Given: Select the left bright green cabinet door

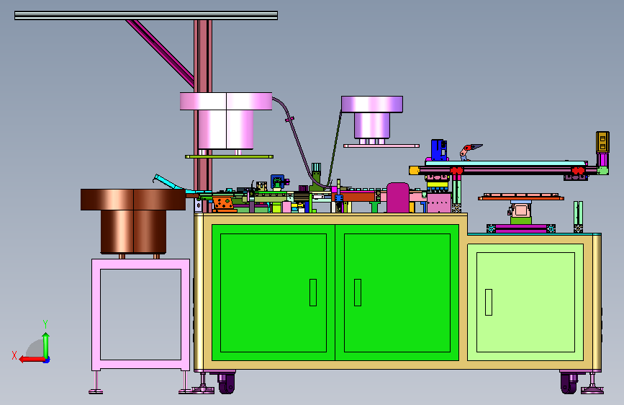Looking at the screenshot, I should point(273,293).
